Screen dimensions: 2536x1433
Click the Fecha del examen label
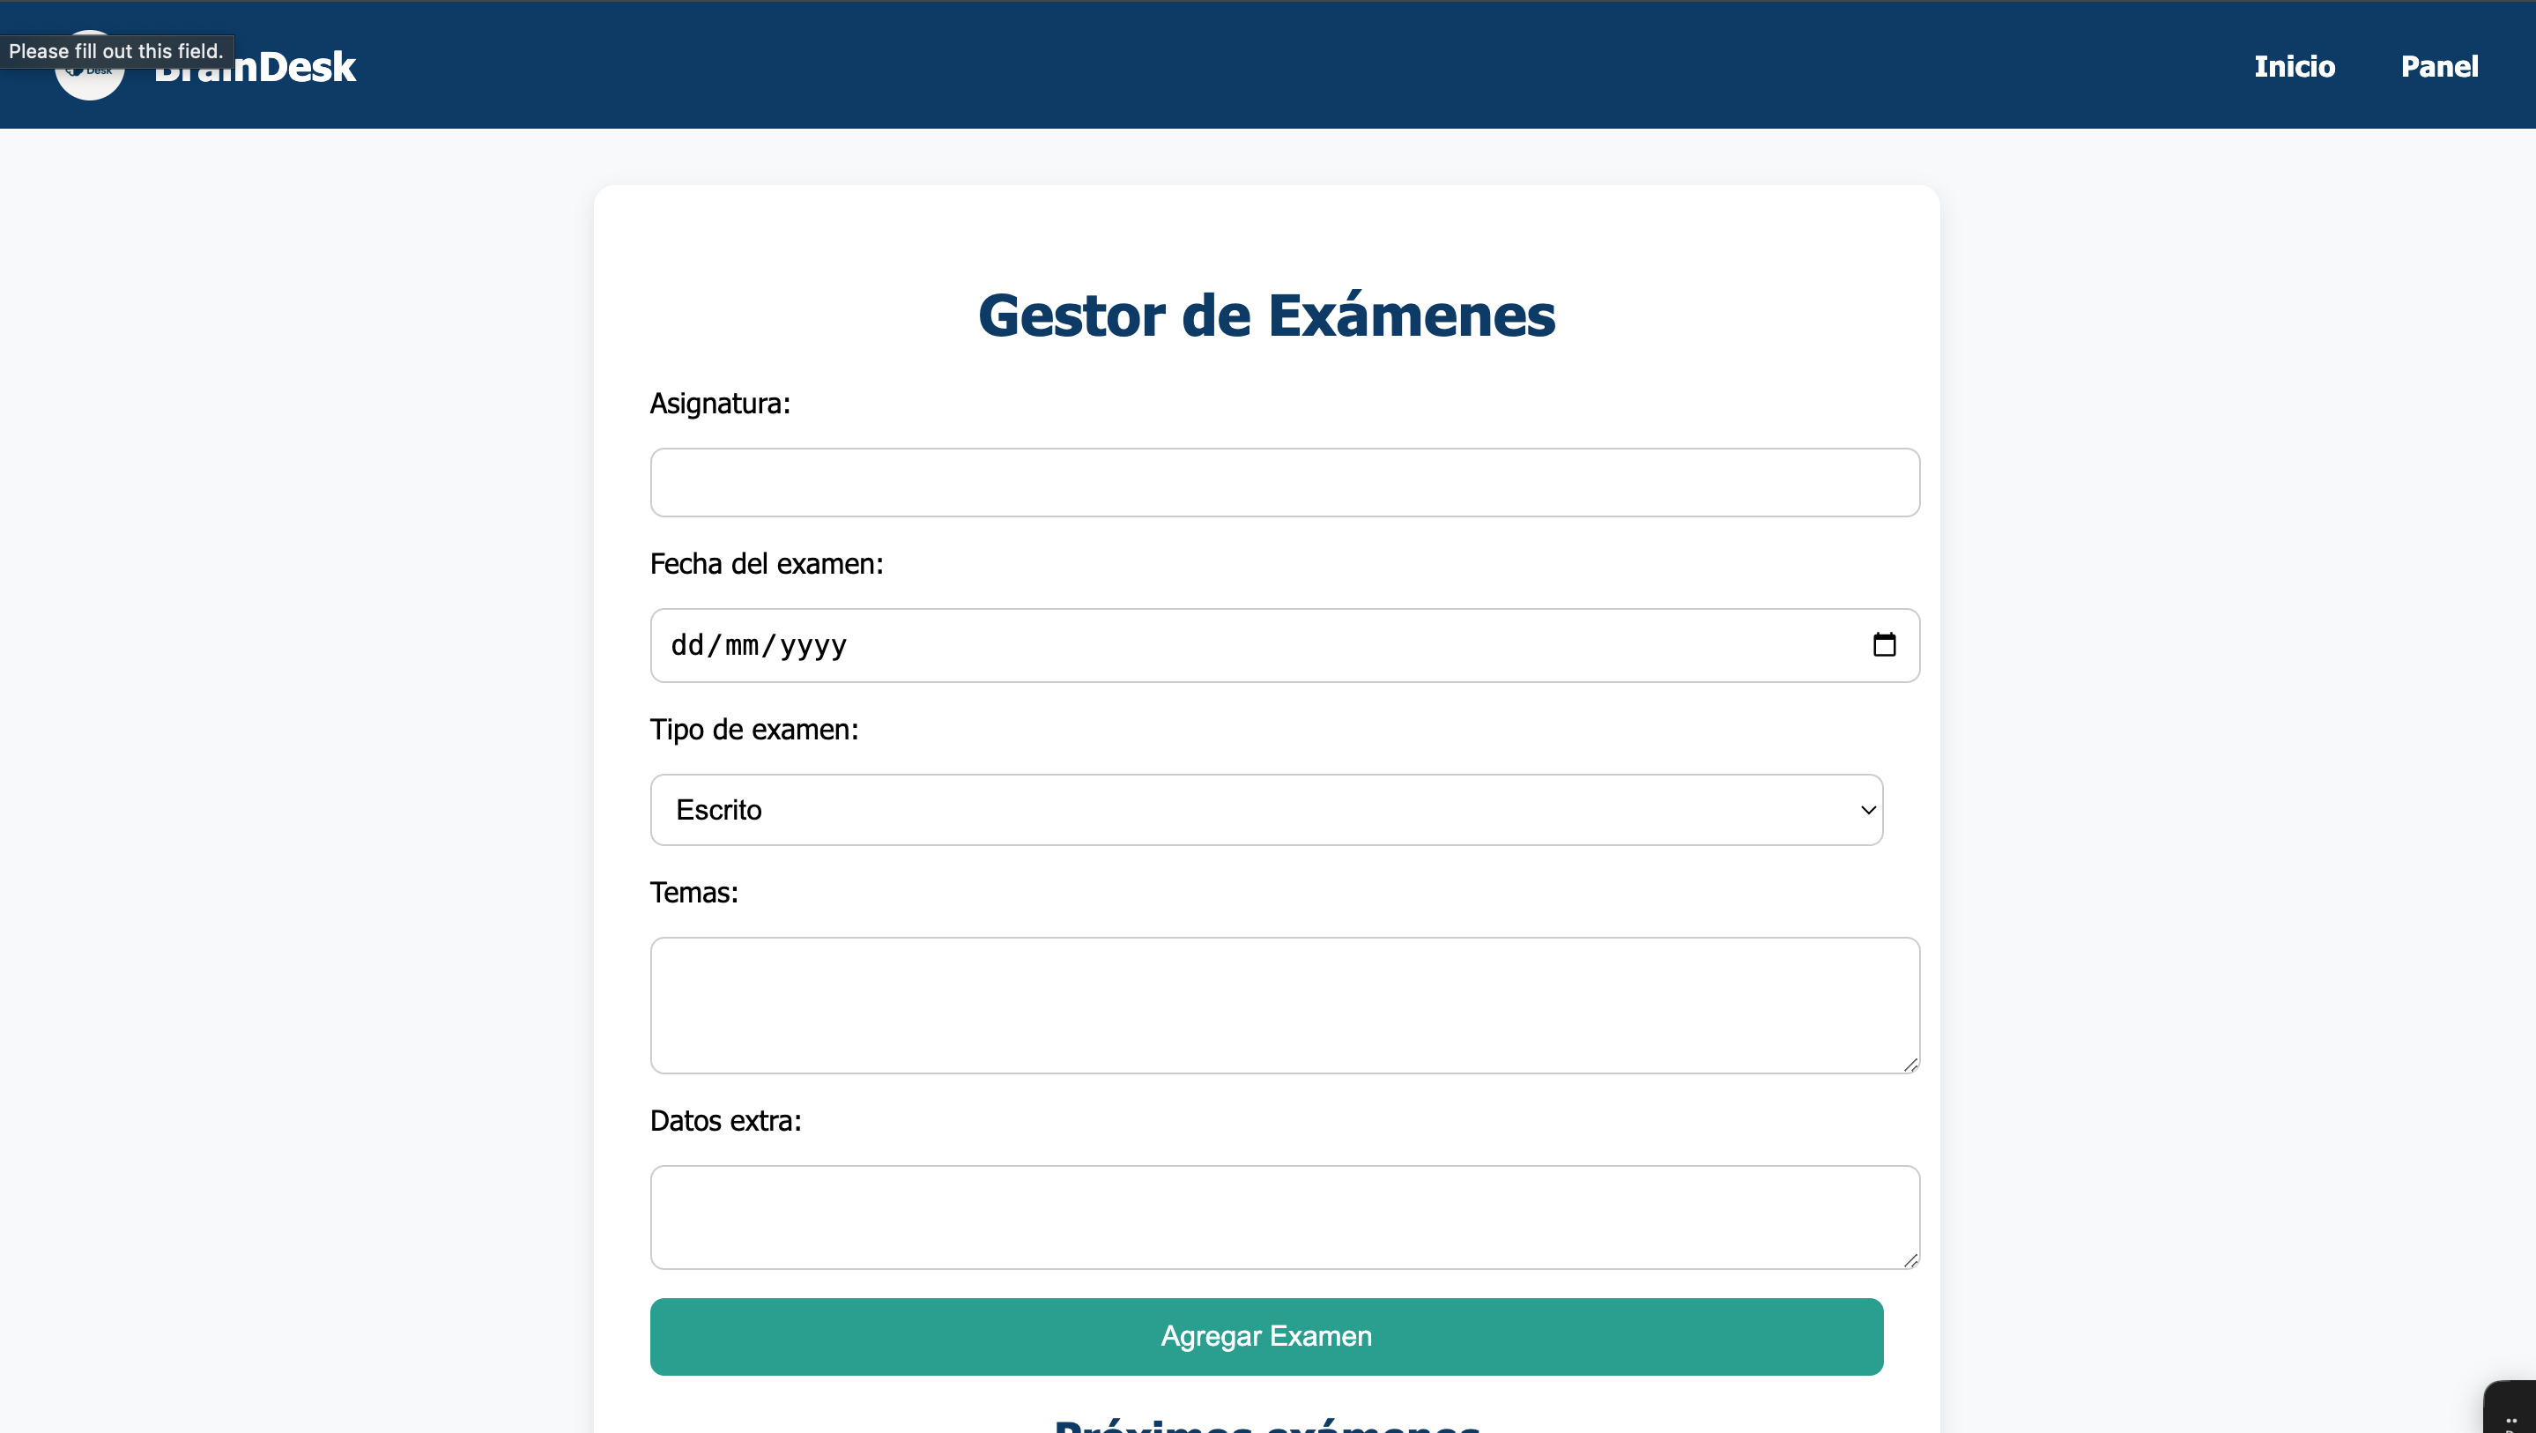[767, 563]
